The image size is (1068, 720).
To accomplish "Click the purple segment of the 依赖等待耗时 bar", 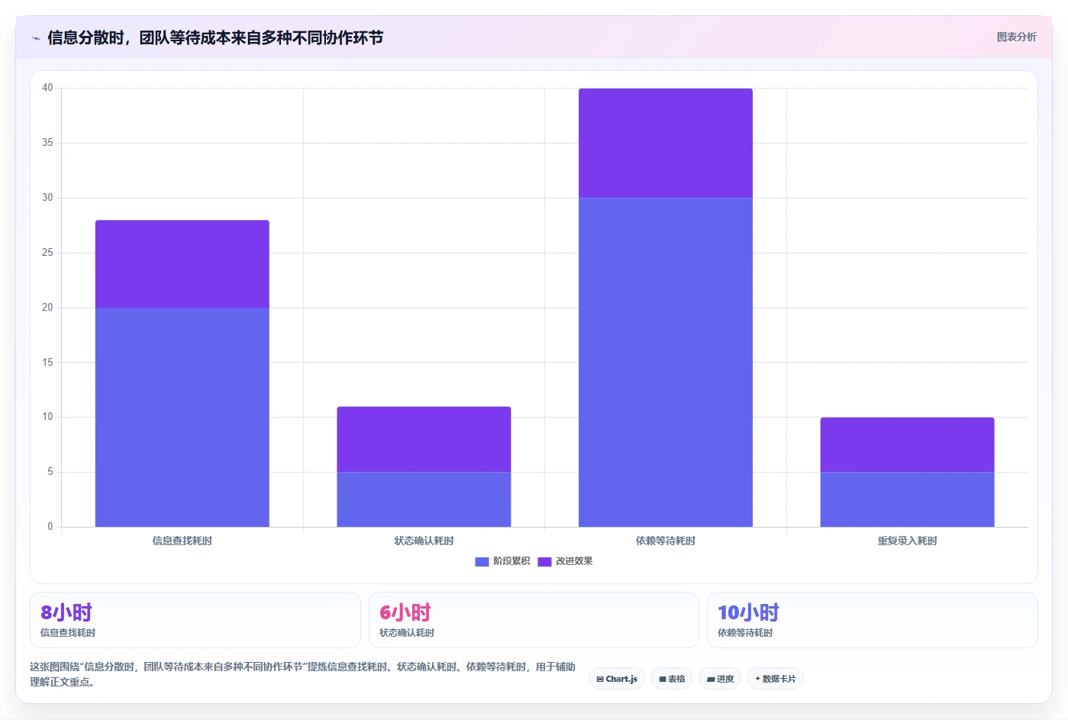I will pyautogui.click(x=666, y=144).
